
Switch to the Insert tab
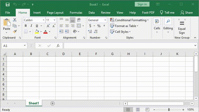[x=37, y=13]
